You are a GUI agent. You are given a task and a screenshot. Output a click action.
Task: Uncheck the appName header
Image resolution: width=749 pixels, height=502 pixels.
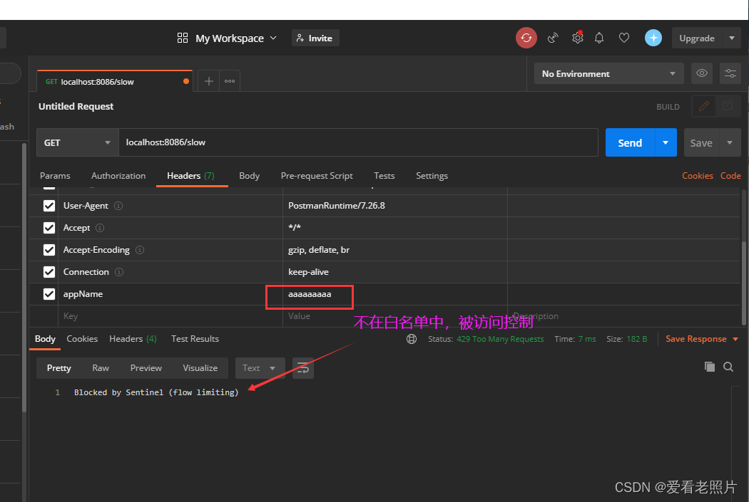click(49, 294)
